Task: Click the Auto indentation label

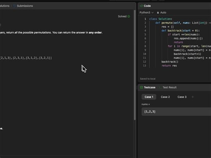Action: (x=163, y=13)
